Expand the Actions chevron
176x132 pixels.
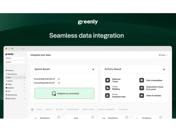point(24,81)
